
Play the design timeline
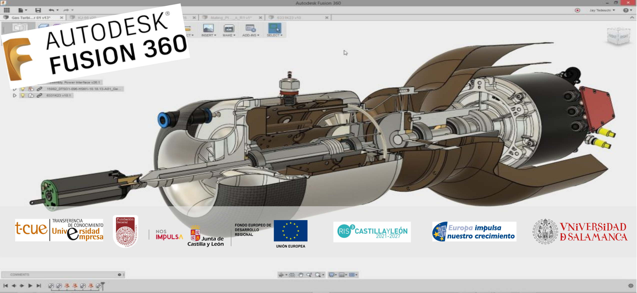(30, 286)
